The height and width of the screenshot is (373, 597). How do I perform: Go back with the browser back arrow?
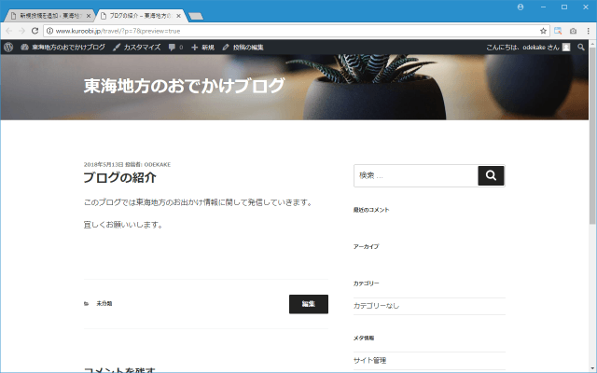click(9, 31)
